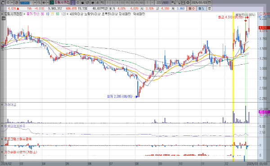Screen dimensions: 270x166
Task: Expand the stock code history dropdown
Action: pos(35,3)
